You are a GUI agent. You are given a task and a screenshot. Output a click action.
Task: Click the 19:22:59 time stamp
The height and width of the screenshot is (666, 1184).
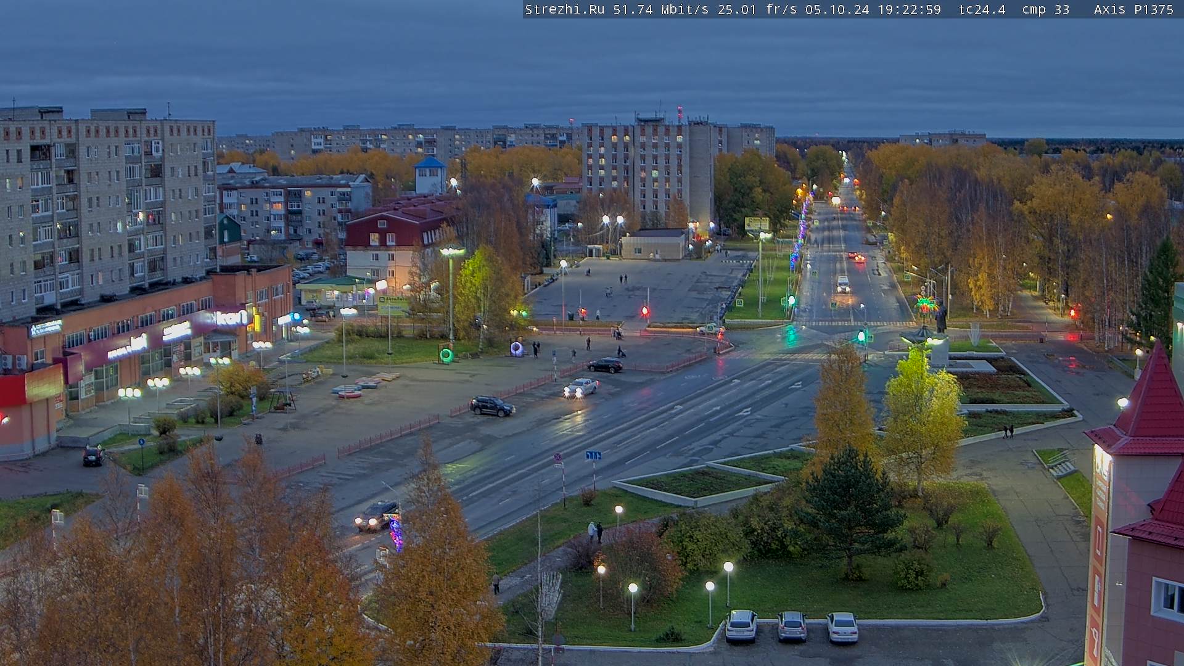click(909, 9)
